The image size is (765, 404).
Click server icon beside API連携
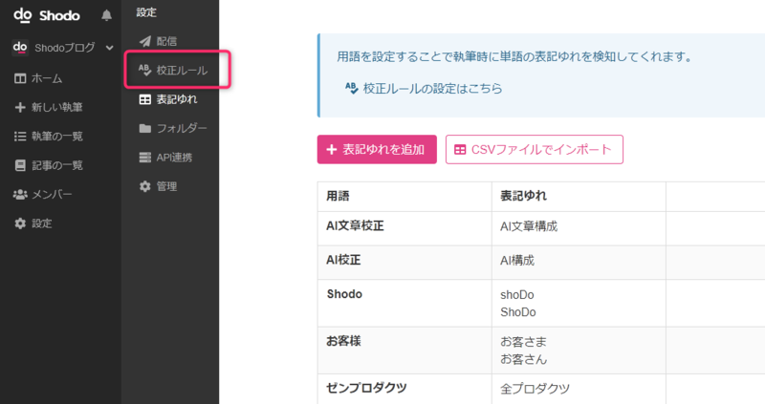tap(145, 158)
